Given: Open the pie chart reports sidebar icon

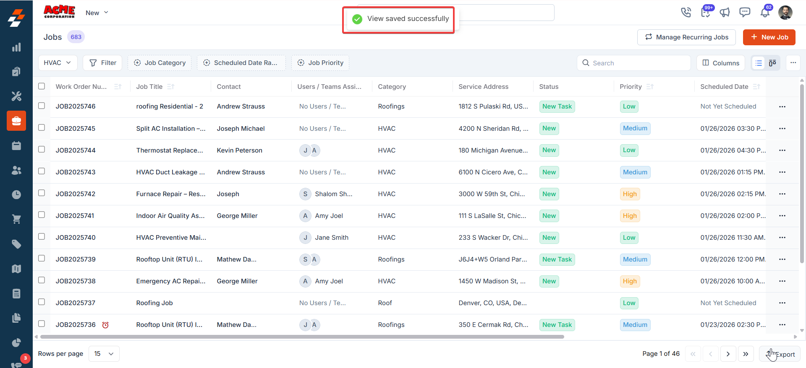Looking at the screenshot, I should coord(16,342).
